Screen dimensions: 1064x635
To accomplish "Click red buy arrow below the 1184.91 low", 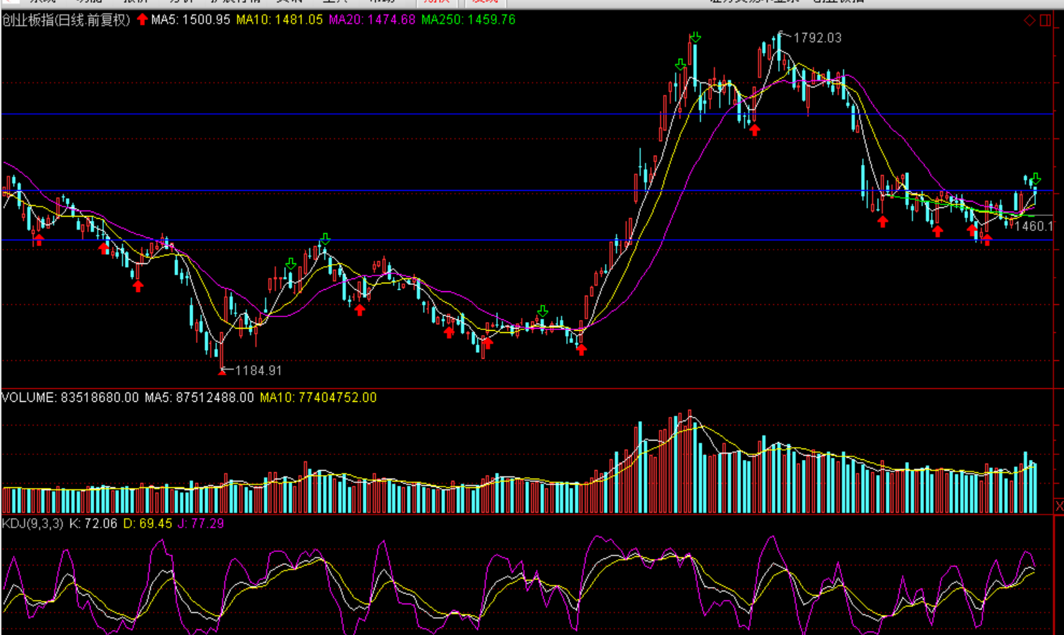I will tap(222, 371).
